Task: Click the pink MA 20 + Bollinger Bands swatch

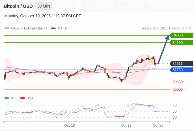Action: pyautogui.click(x=7, y=28)
